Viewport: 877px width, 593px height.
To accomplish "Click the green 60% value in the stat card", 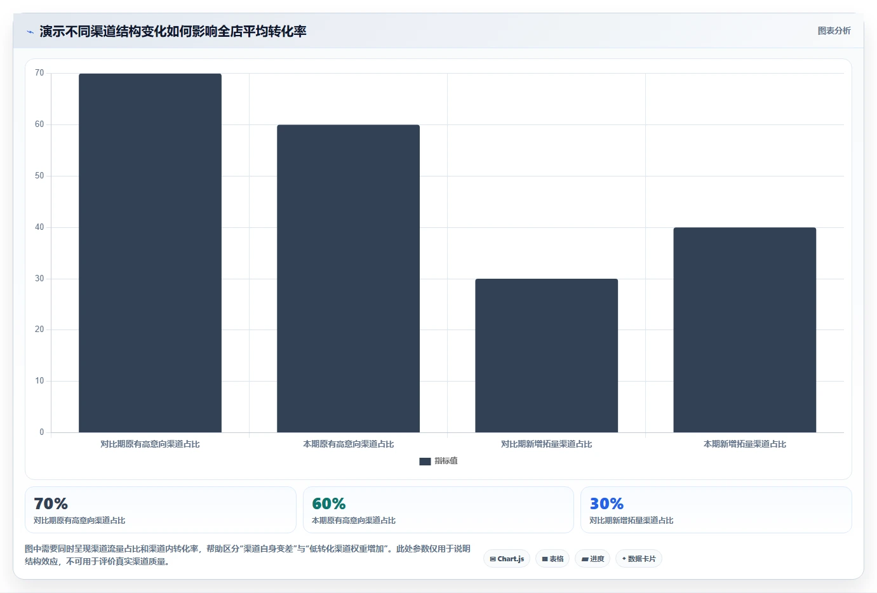I will 329,503.
